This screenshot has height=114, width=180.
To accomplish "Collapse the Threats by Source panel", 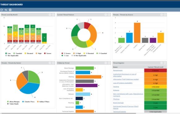I will coord(165,15).
